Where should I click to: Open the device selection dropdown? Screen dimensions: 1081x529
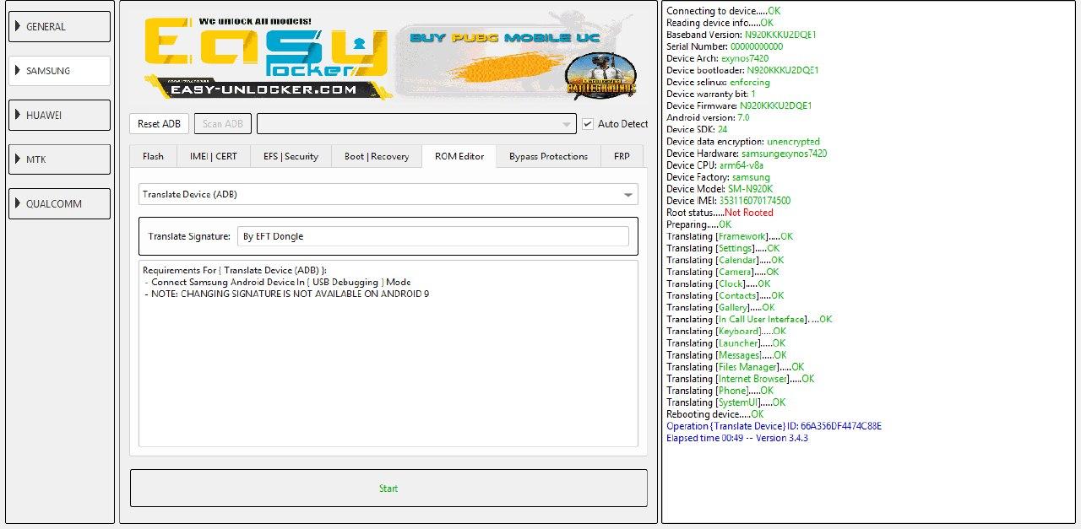click(x=416, y=124)
